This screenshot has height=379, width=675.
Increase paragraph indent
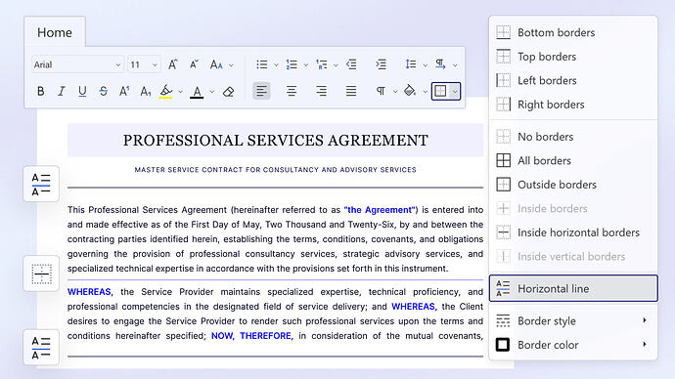381,64
